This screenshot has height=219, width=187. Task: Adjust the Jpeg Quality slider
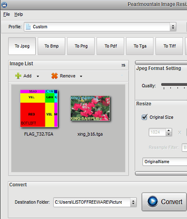174,84
